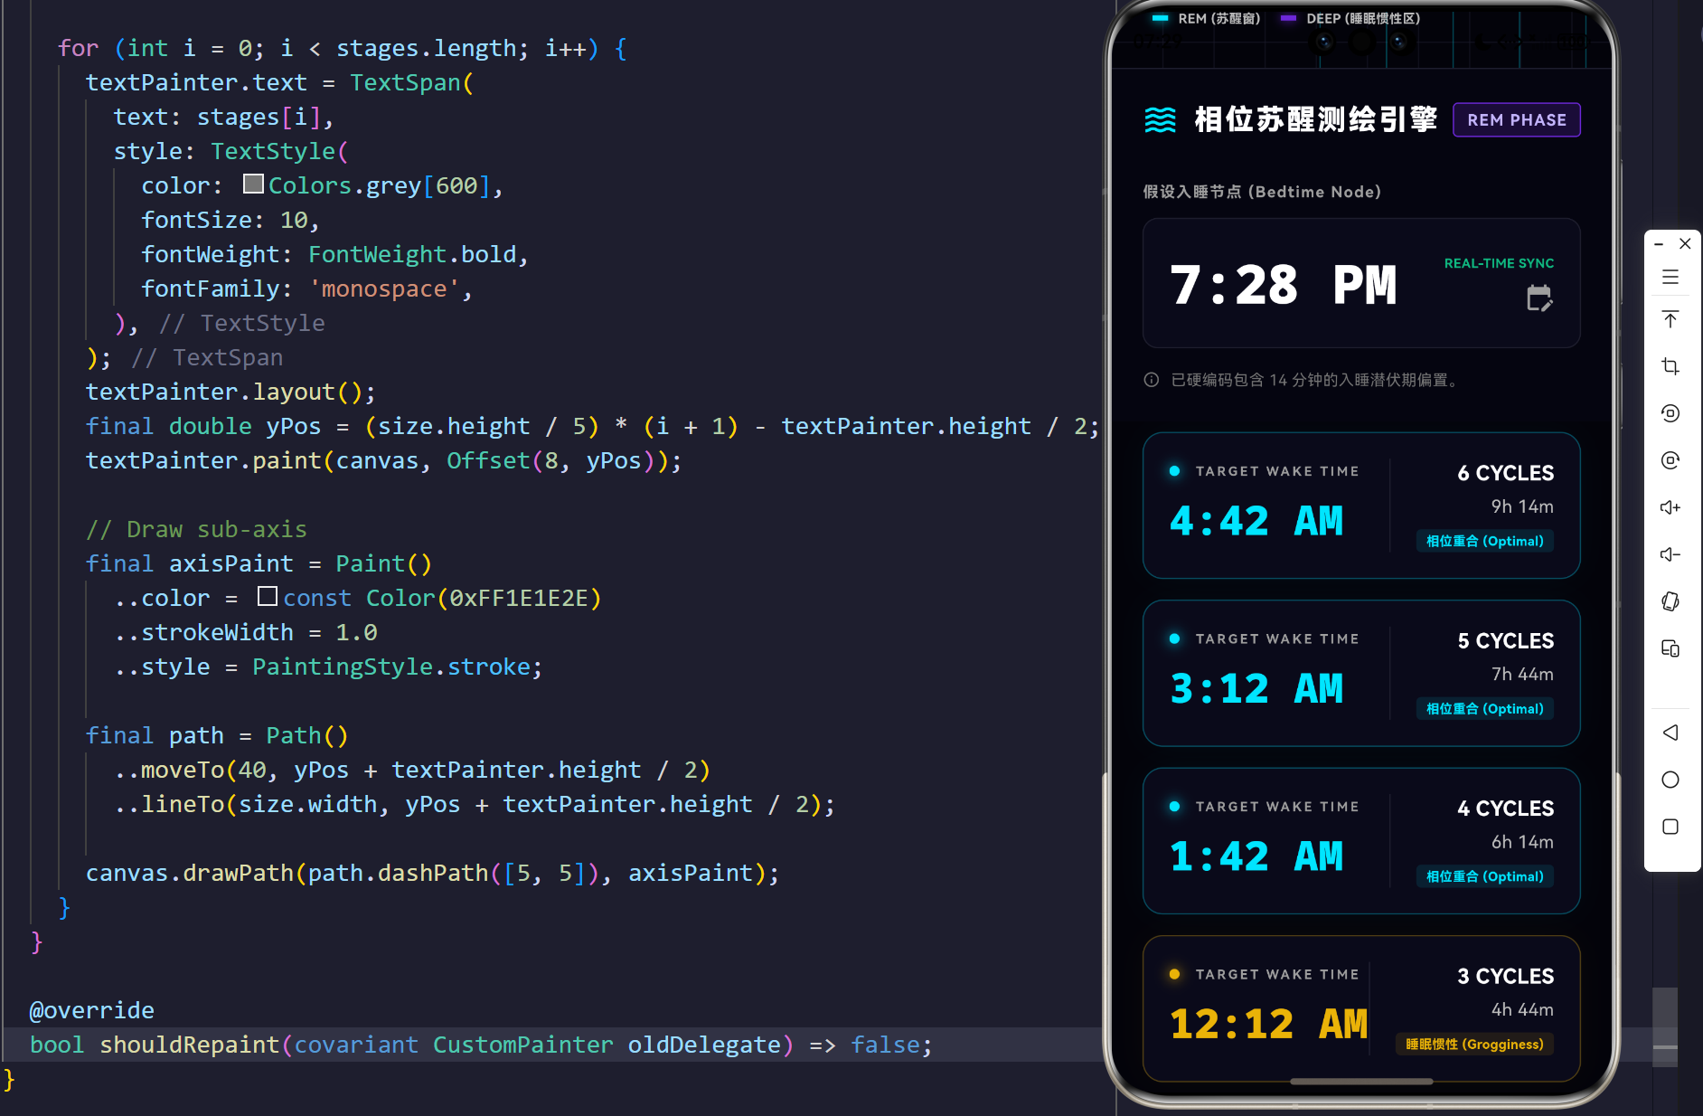The image size is (1703, 1116).
Task: Click the dark color swatch before const Color(0xFF1E1E2E)
Action: click(268, 596)
